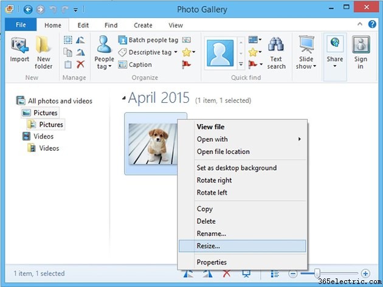Click the status bar slide show icon
This screenshot has height=287, width=383.
point(246,274)
